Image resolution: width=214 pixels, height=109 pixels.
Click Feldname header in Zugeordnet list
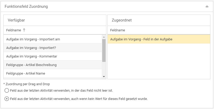point(118,30)
